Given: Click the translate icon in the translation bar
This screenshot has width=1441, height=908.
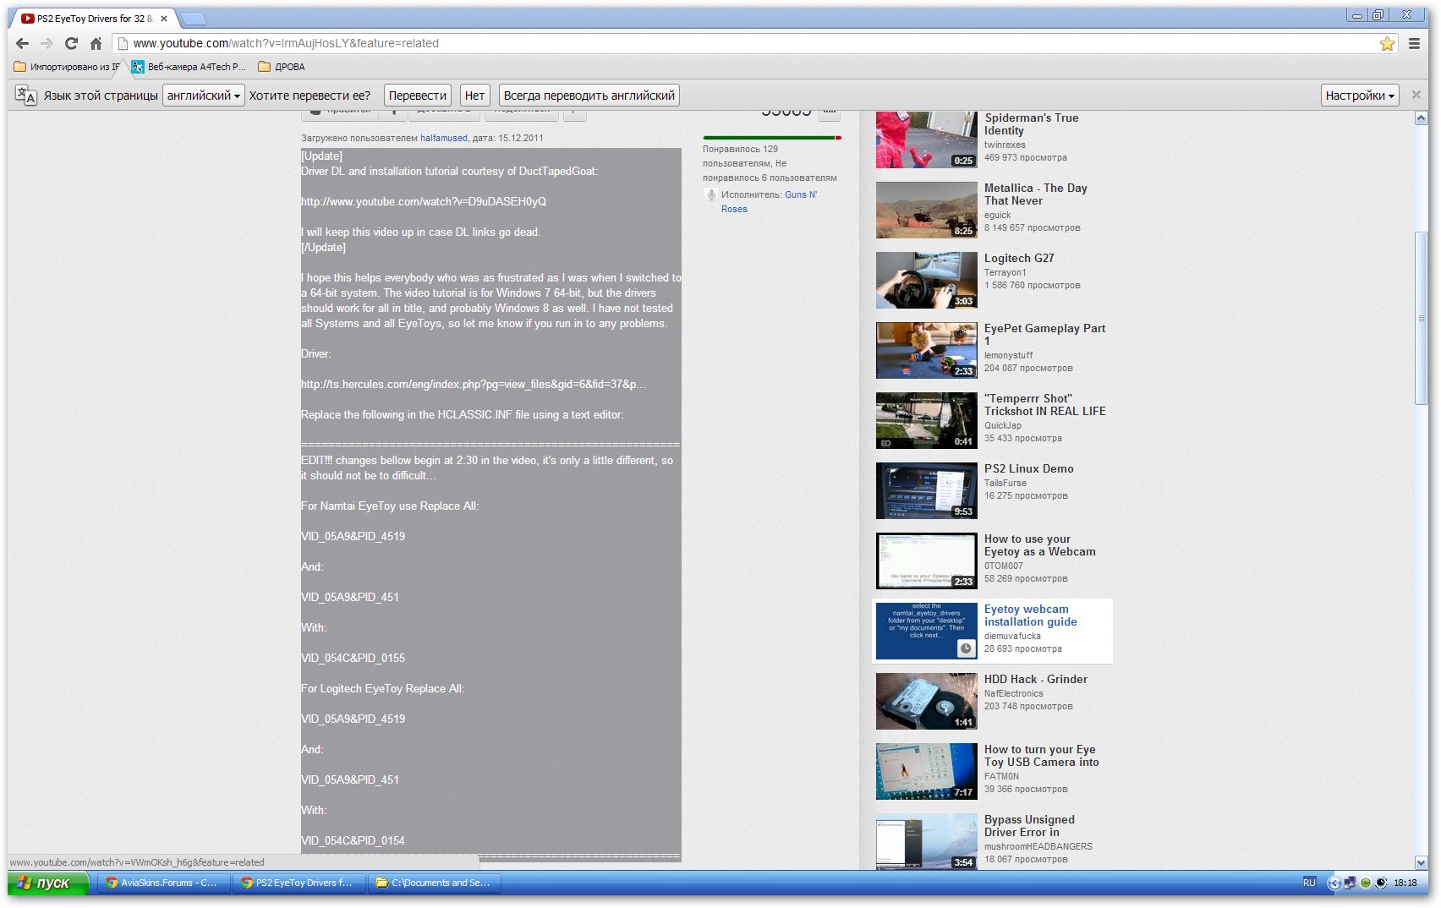Looking at the screenshot, I should [x=25, y=96].
